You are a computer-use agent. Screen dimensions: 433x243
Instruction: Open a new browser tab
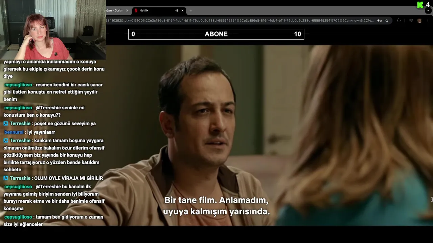pyautogui.click(x=191, y=10)
